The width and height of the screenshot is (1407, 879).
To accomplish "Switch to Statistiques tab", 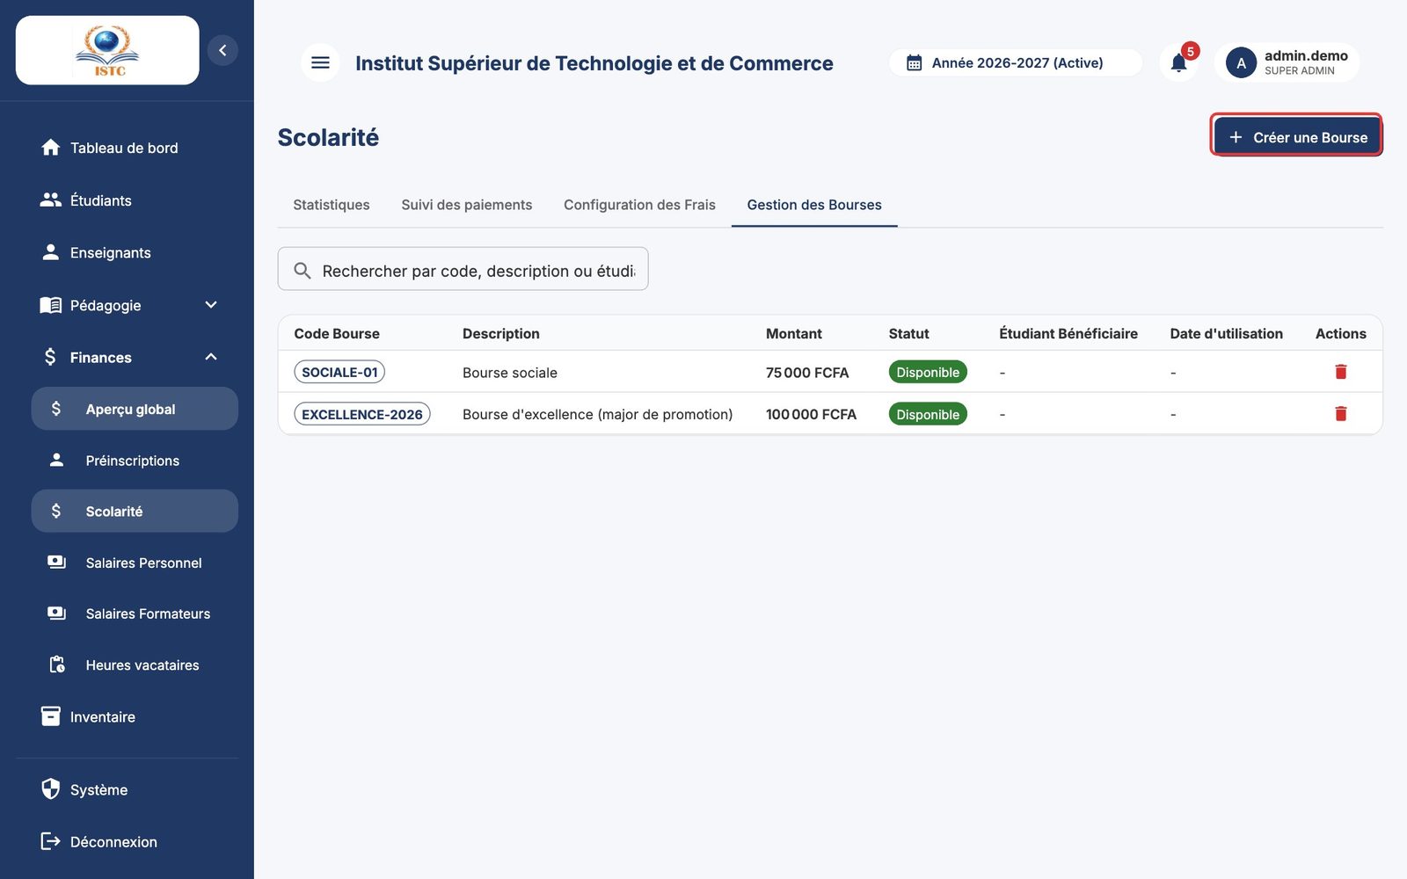I will (332, 205).
